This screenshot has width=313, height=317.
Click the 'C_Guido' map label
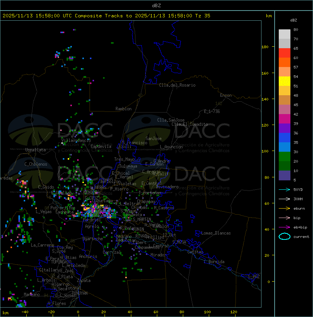click(x=46, y=187)
